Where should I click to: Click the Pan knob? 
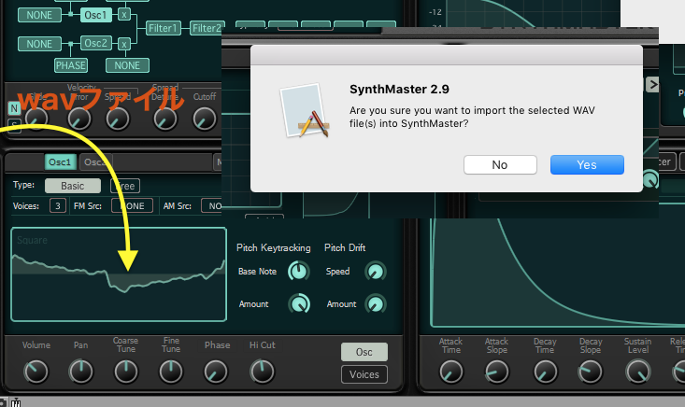[80, 372]
